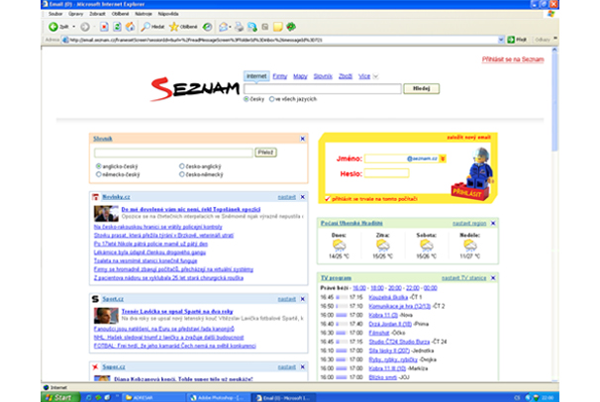The height and width of the screenshot is (402, 600).
Task: Close the Sport.cz panel with its X
Action: 301,297
